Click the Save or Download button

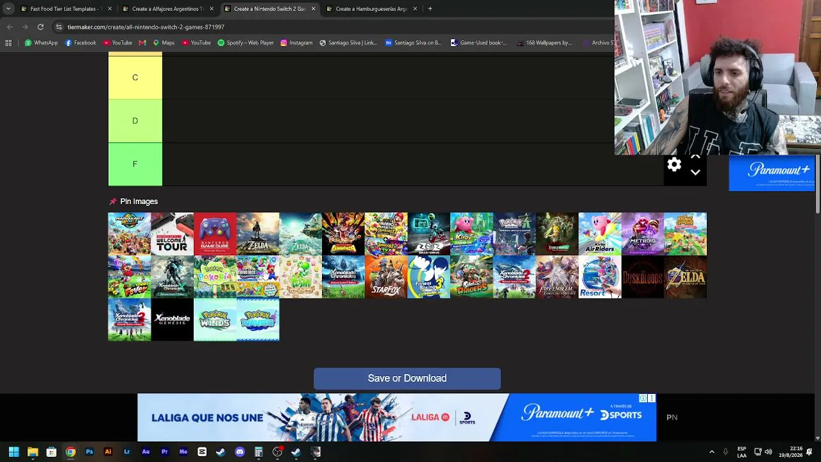point(407,379)
